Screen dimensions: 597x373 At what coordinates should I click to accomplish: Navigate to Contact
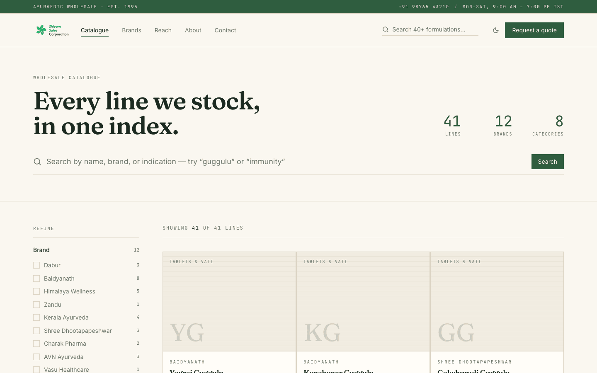[x=225, y=30]
